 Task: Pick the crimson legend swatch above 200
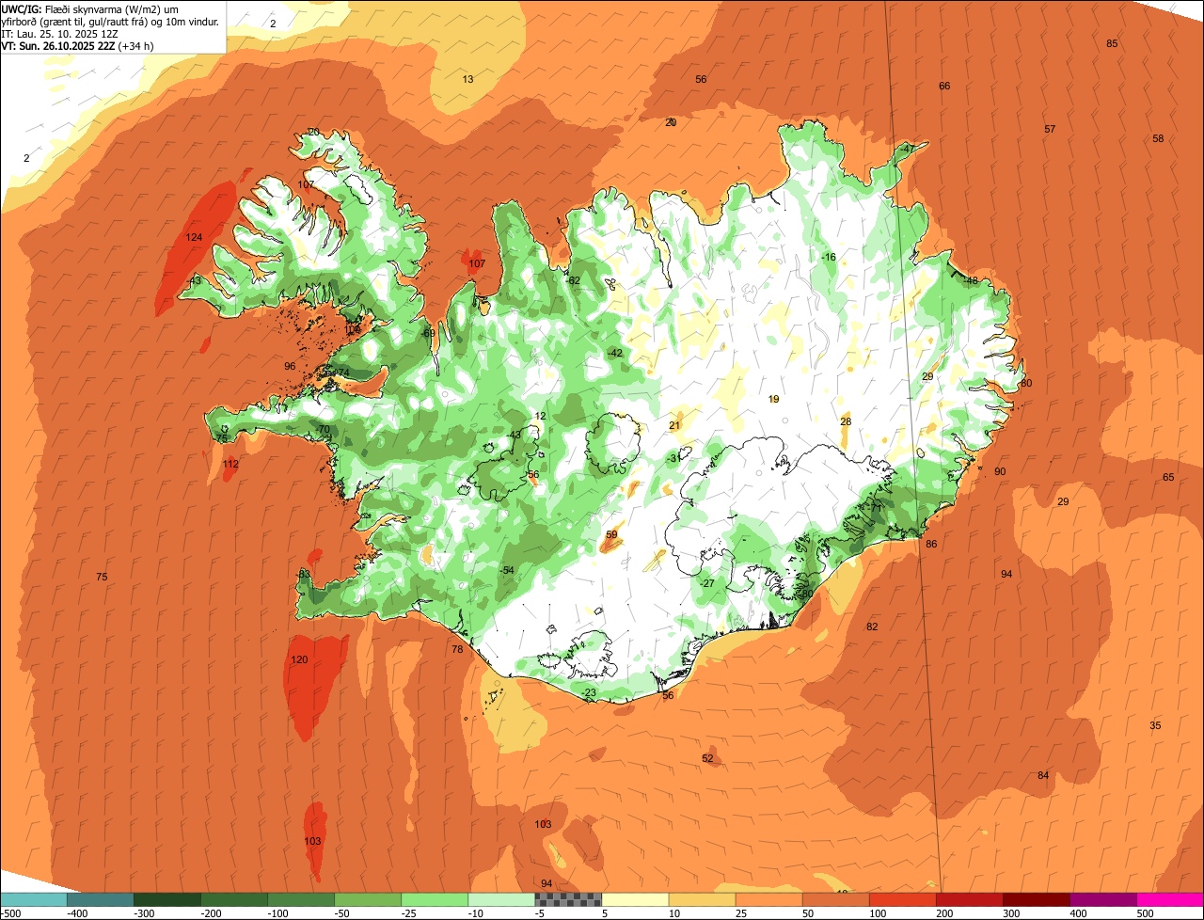coord(970,900)
